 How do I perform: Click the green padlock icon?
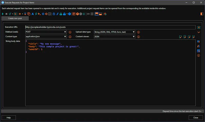61,14
